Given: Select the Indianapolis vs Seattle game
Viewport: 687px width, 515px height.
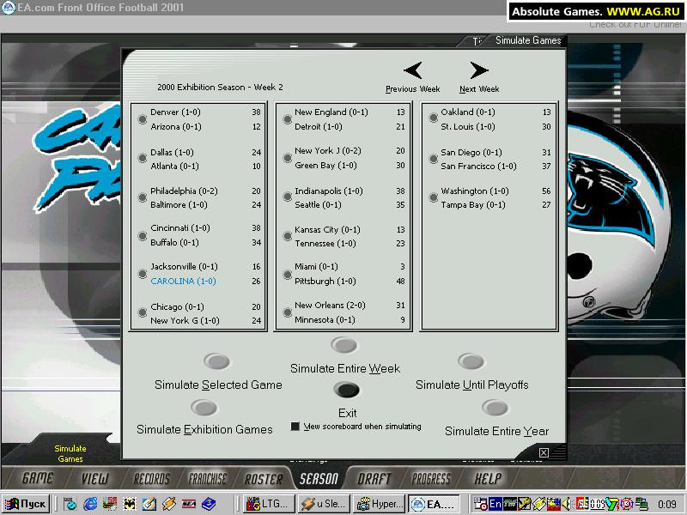Looking at the screenshot, I should click(x=288, y=197).
